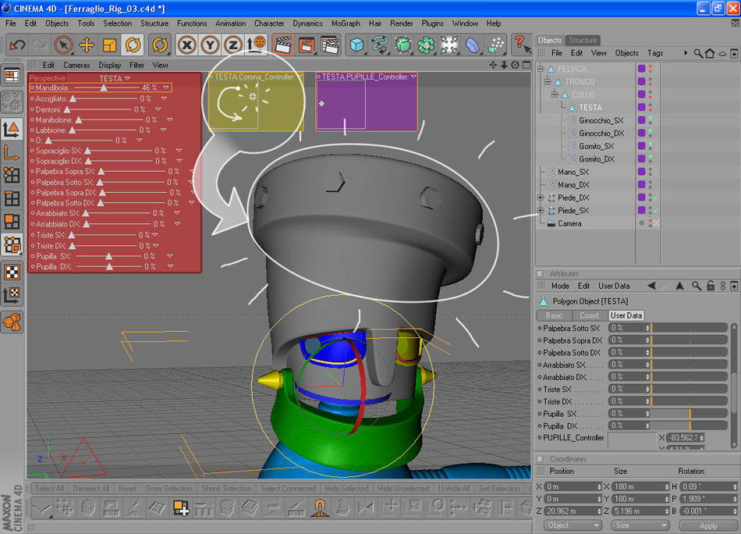Select Texture mode checkerboard icon

click(12, 272)
